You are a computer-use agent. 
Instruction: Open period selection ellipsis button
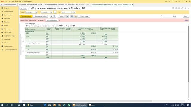click(55, 12)
